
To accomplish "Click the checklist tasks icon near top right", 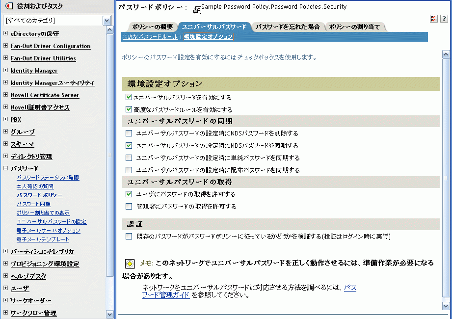I will pos(433,18).
